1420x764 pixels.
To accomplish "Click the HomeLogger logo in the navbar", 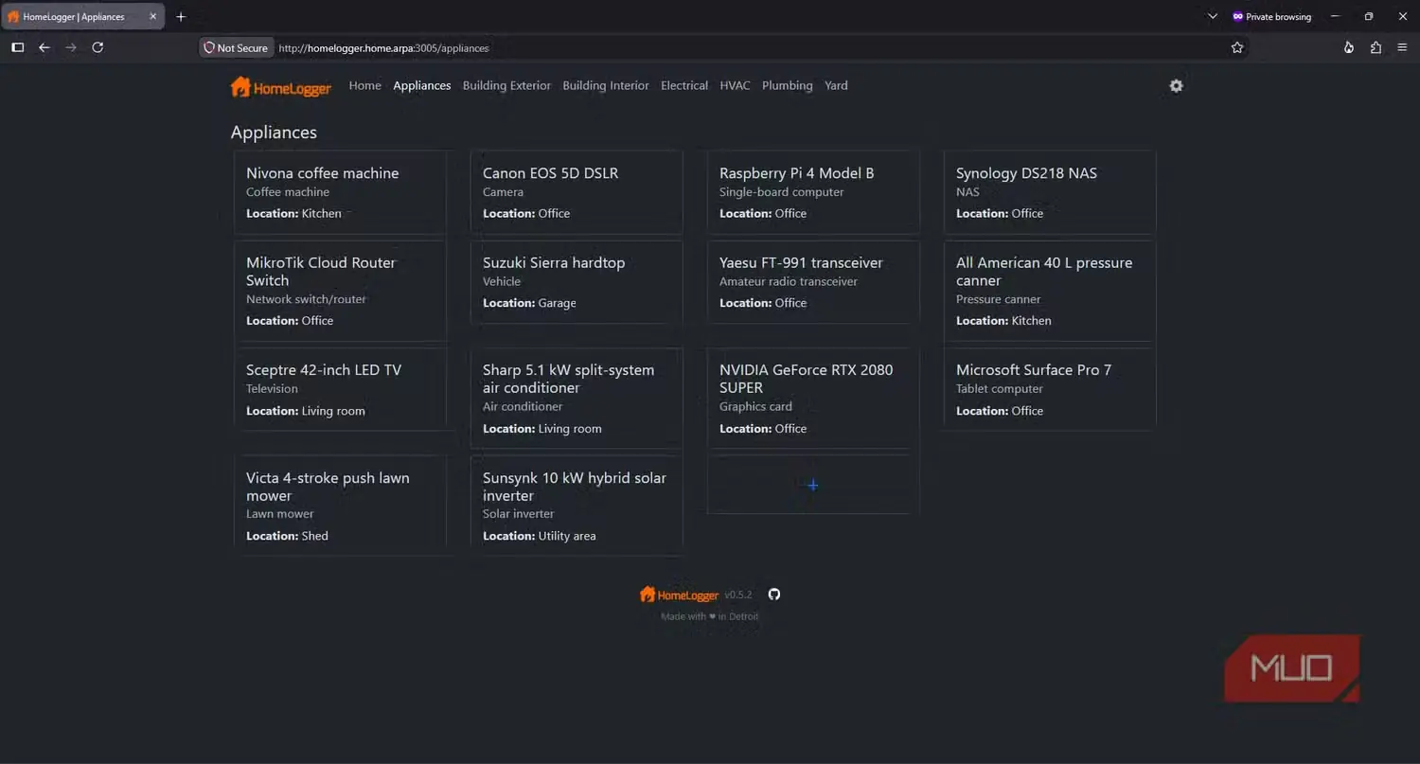I will coord(281,87).
